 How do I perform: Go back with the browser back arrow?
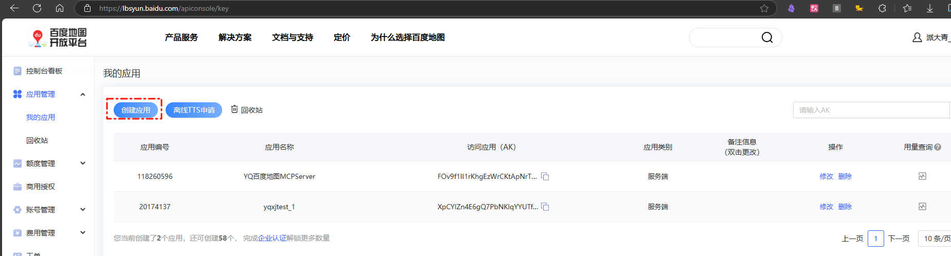click(14, 8)
